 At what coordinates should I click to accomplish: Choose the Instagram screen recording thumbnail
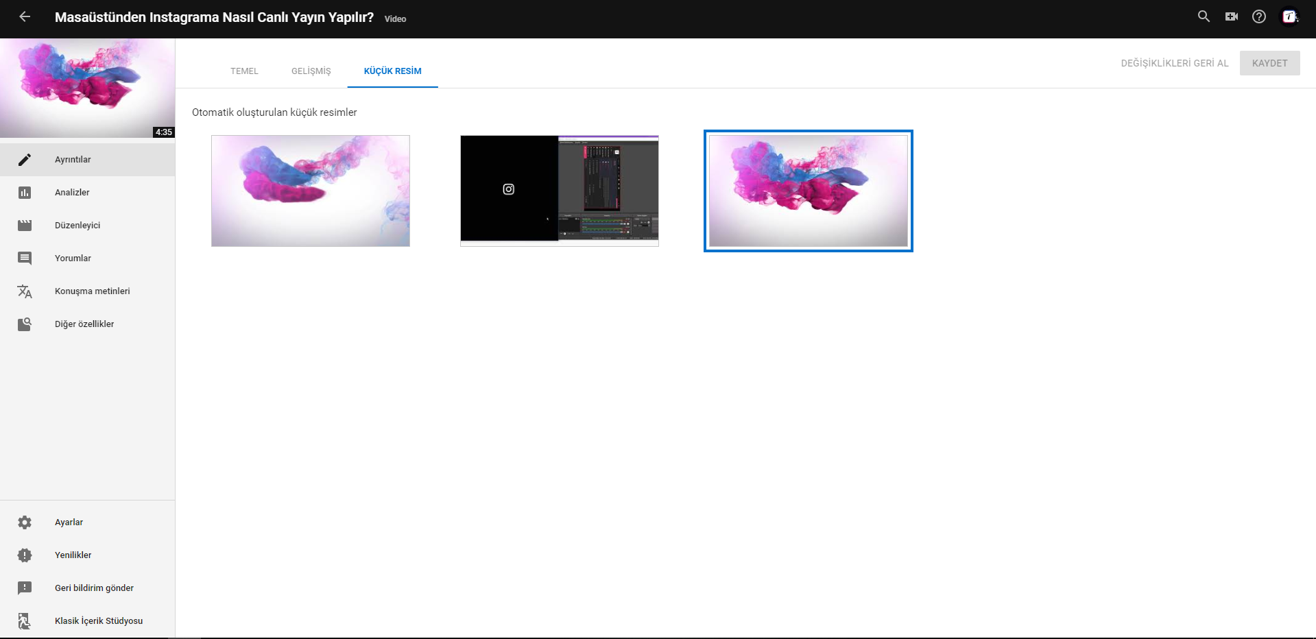point(560,191)
